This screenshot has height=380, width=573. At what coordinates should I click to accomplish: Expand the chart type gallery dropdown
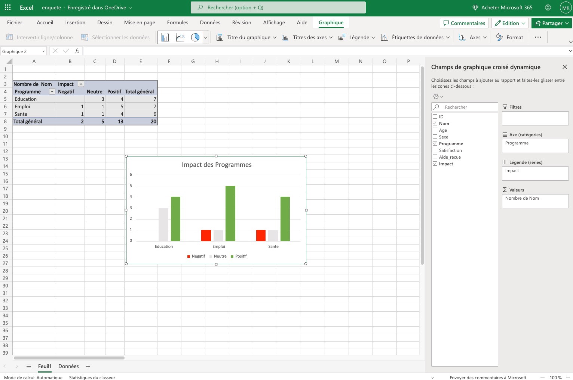point(205,37)
